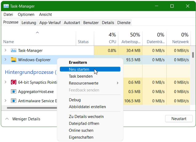
Task: Click the 106.5 MB memory cell
Action: (x=133, y=101)
